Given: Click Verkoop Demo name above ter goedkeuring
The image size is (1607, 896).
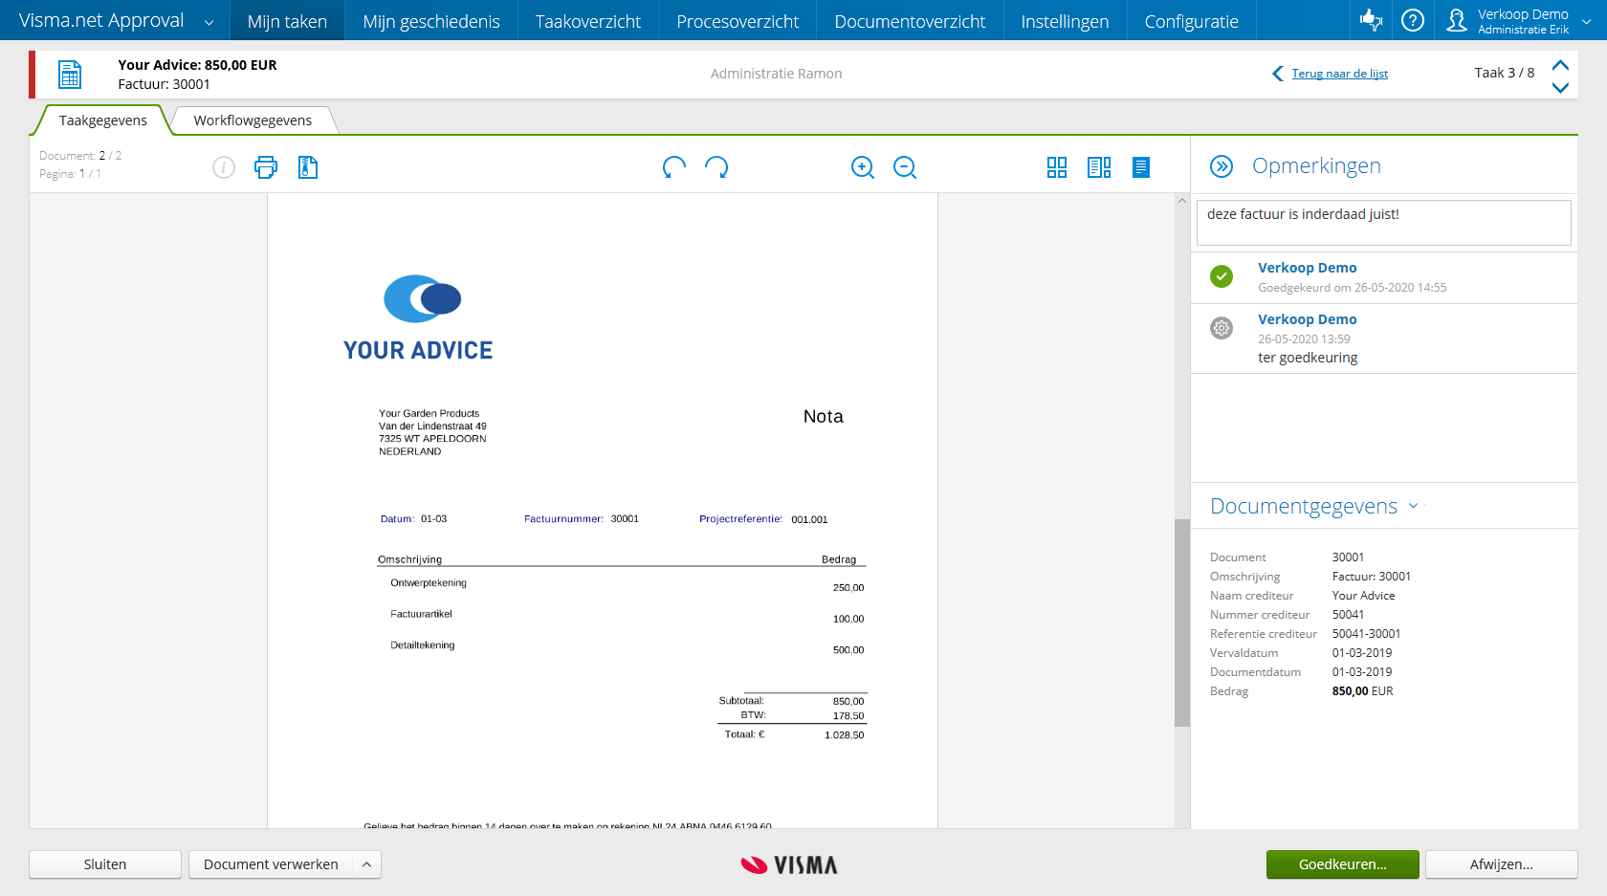Looking at the screenshot, I should (x=1307, y=319).
